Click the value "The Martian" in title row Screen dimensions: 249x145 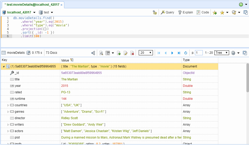click(69, 79)
